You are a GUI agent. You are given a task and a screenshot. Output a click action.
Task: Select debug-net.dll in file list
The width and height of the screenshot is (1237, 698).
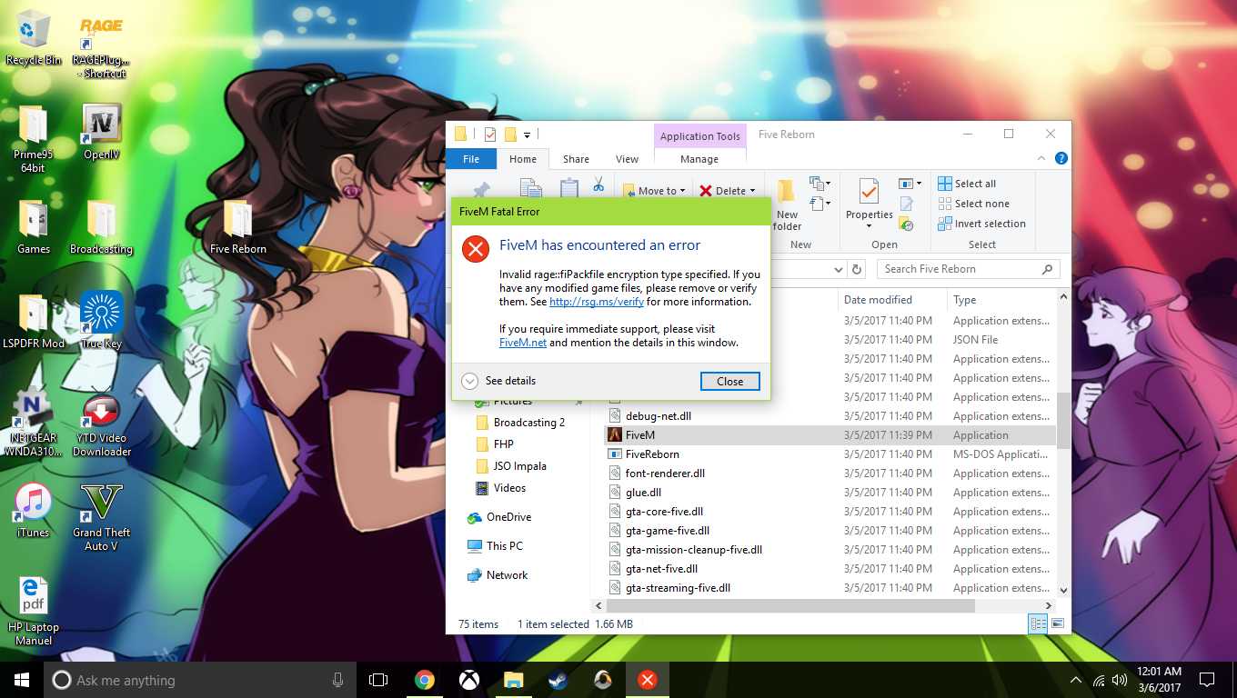tap(659, 416)
